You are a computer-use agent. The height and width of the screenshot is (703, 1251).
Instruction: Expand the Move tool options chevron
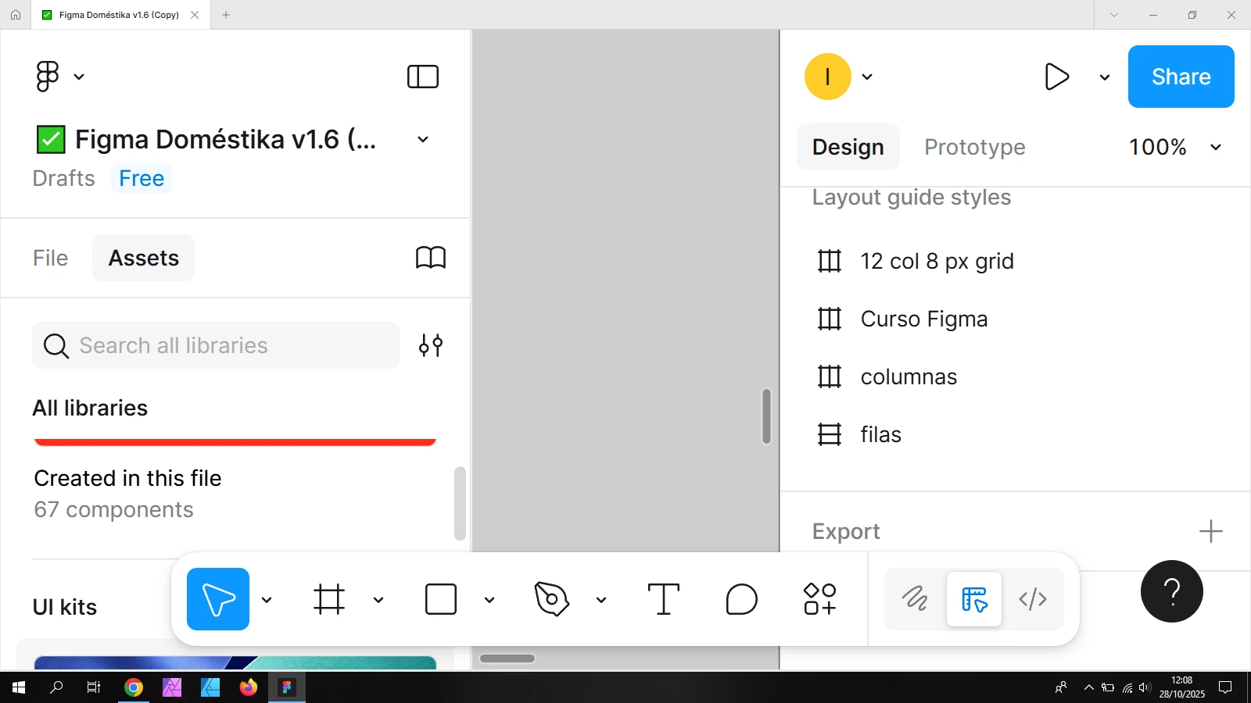pos(267,600)
